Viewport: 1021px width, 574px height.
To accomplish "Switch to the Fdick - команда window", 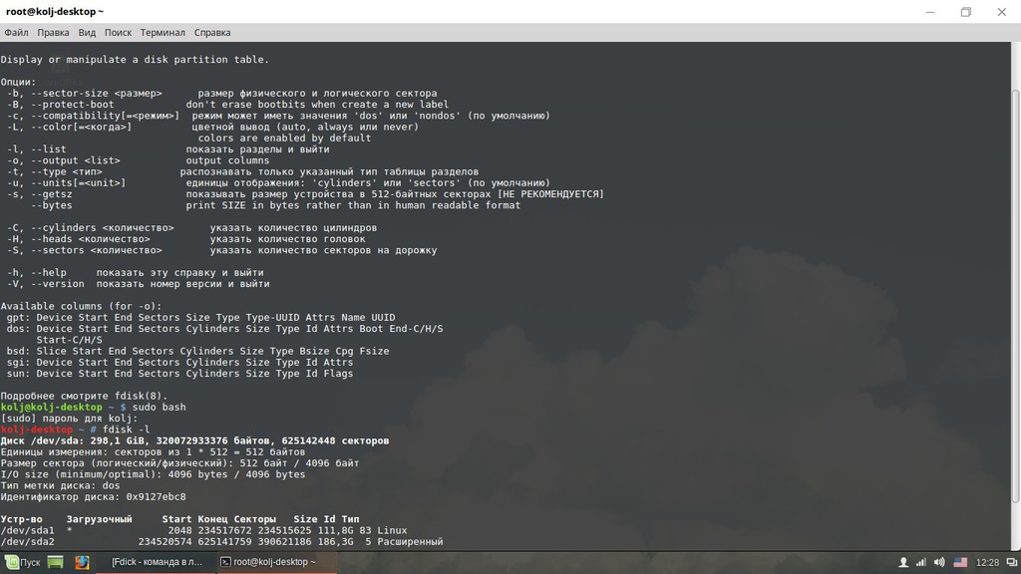I will pyautogui.click(x=157, y=562).
